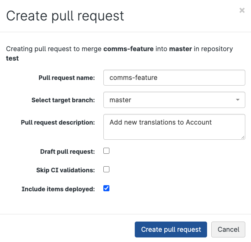Click the 'Create pull request' dialog heading
This screenshot has width=251, height=242.
click(x=65, y=16)
